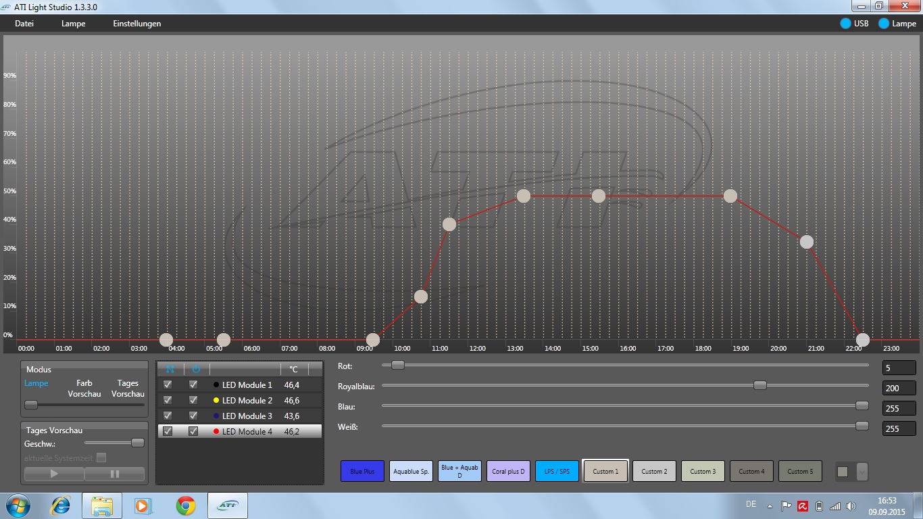This screenshot has width=923, height=519.
Task: Click the power column header icon
Action: (x=196, y=369)
